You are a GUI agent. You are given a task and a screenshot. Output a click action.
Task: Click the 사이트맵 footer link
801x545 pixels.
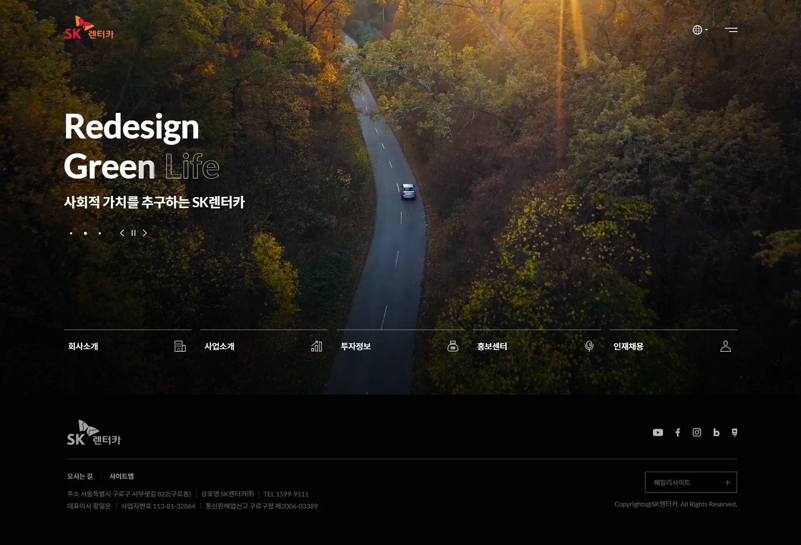tap(122, 476)
